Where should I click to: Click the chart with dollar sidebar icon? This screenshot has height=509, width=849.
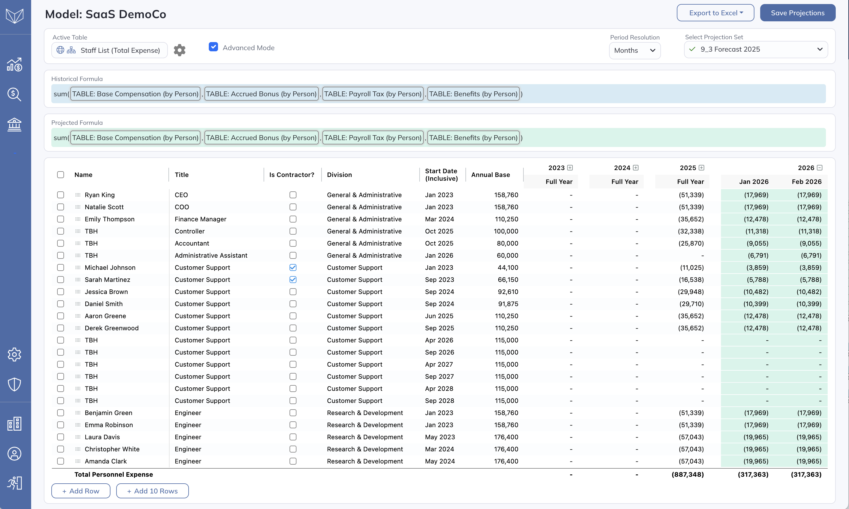pyautogui.click(x=14, y=65)
